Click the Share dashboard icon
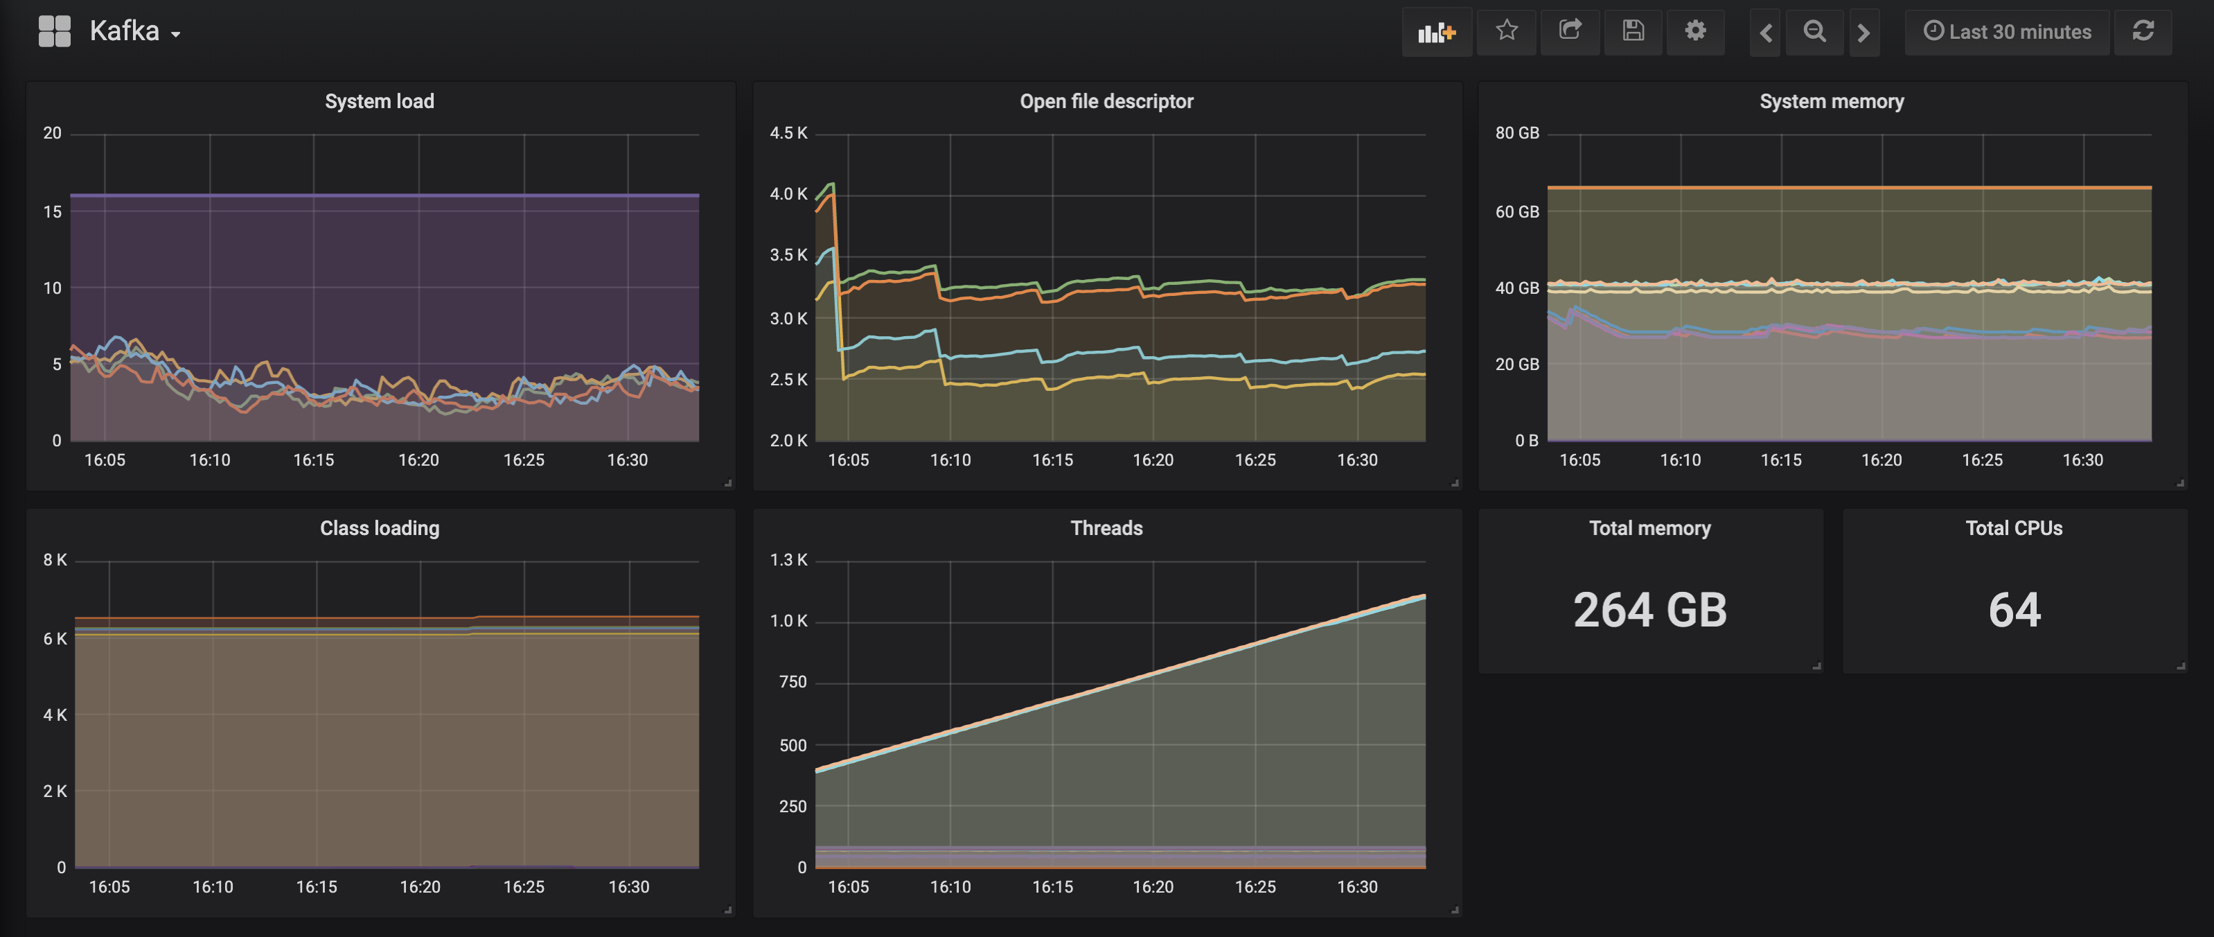This screenshot has width=2214, height=937. [x=1569, y=31]
